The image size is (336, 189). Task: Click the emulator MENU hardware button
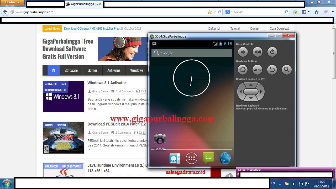pos(258,70)
